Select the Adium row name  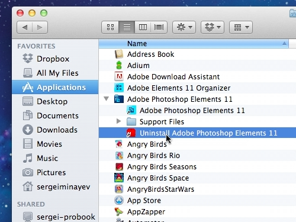click(x=139, y=66)
